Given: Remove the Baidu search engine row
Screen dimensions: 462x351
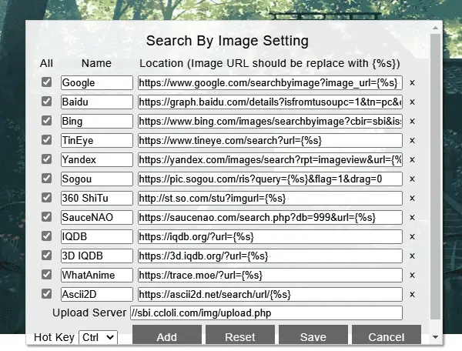Looking at the screenshot, I should 412,102.
